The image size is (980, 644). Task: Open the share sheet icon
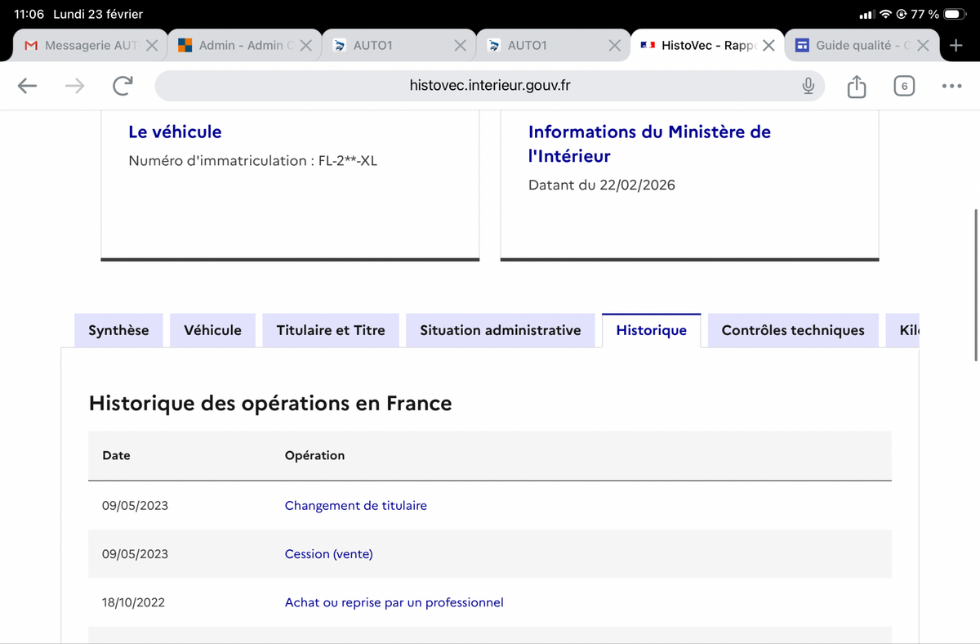(856, 86)
